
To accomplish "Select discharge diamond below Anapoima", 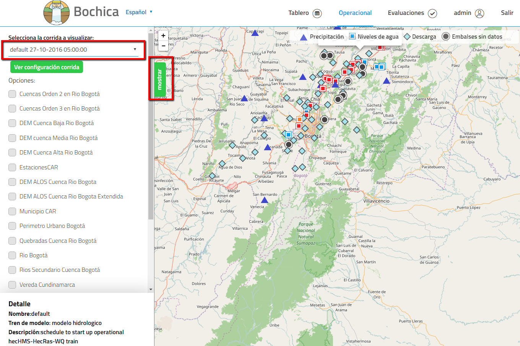I will tap(255, 152).
